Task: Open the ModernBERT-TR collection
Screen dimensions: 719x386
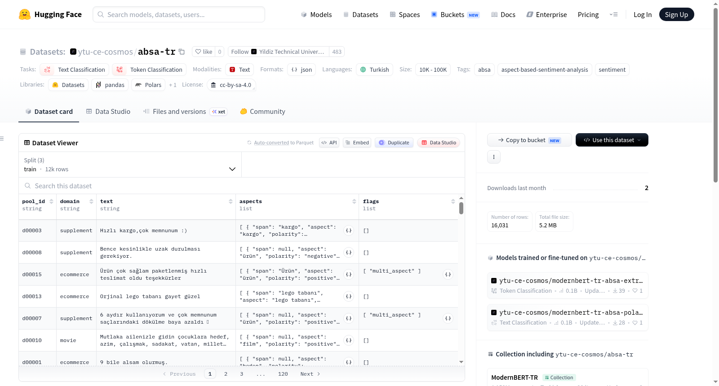Action: coord(515,377)
